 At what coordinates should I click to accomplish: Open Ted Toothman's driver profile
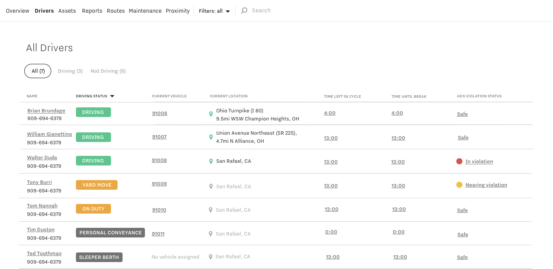(x=44, y=254)
